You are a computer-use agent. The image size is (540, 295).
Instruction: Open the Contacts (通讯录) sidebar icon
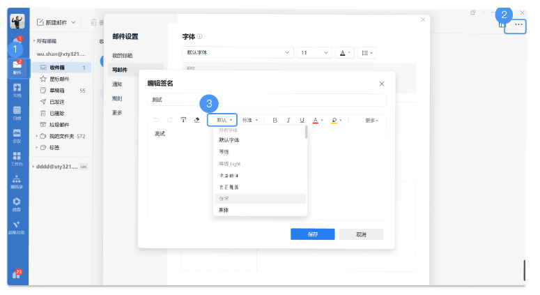[17, 180]
